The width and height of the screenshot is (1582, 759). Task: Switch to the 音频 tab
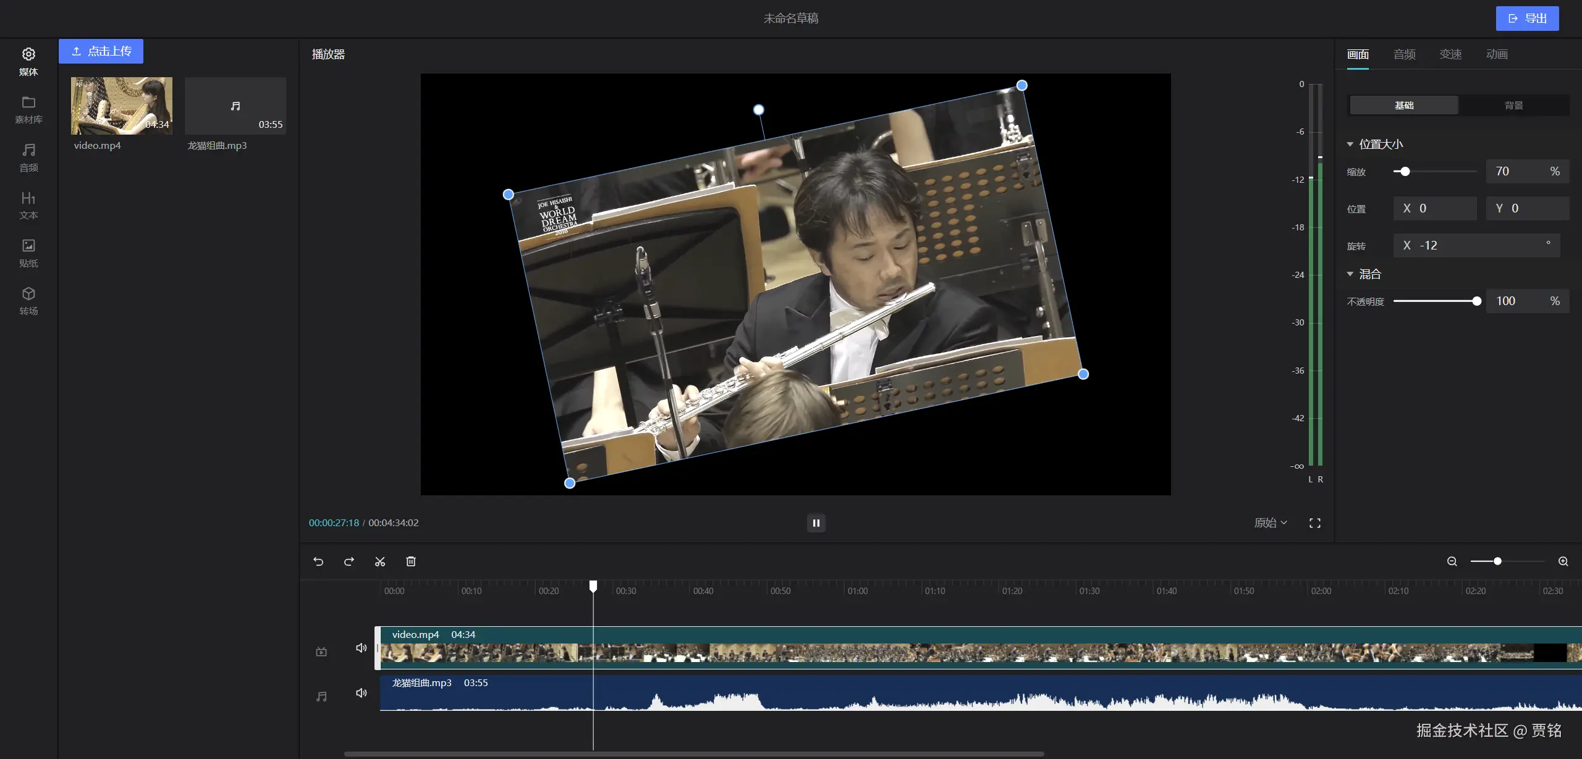pos(1404,54)
